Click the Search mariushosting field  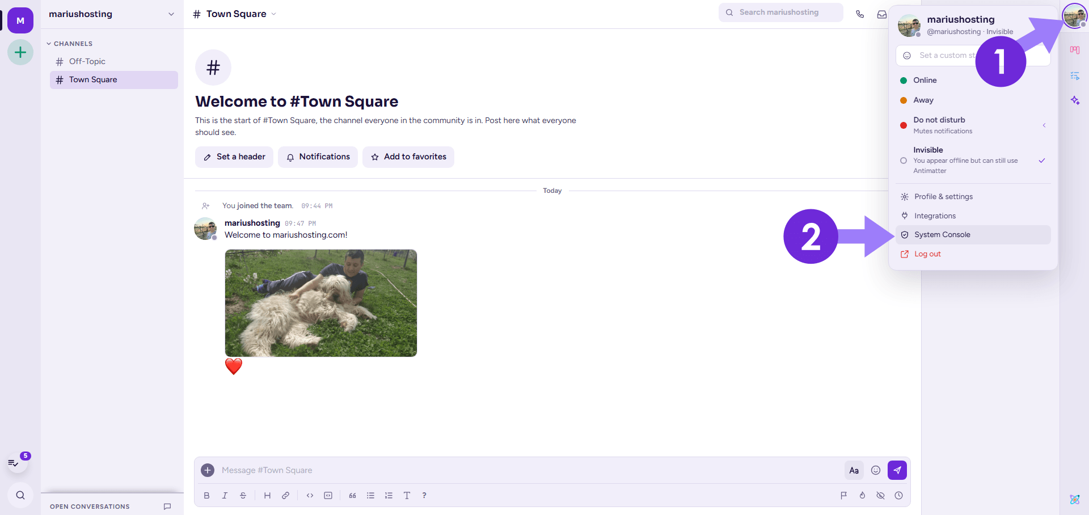pyautogui.click(x=781, y=12)
